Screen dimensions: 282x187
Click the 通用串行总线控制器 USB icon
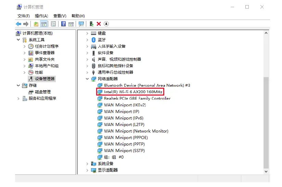(93, 72)
